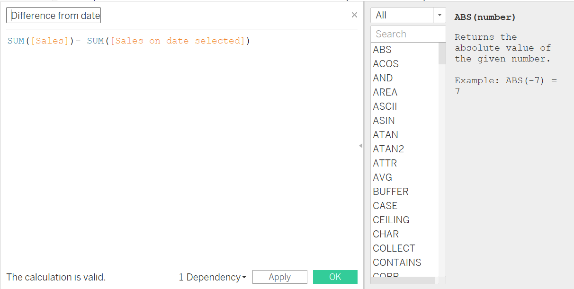This screenshot has height=289, width=574.
Task: Expand the 1 Dependency dropdown
Action: coord(212,277)
